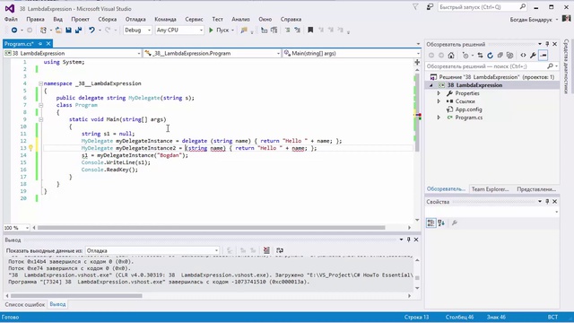The width and height of the screenshot is (574, 323).
Task: Save the current file with the floppy icon
Action: 68,30
